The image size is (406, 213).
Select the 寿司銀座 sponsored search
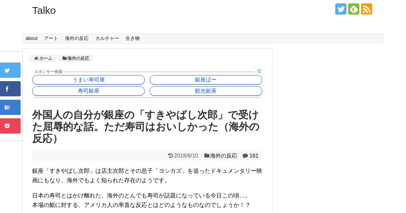click(x=88, y=91)
